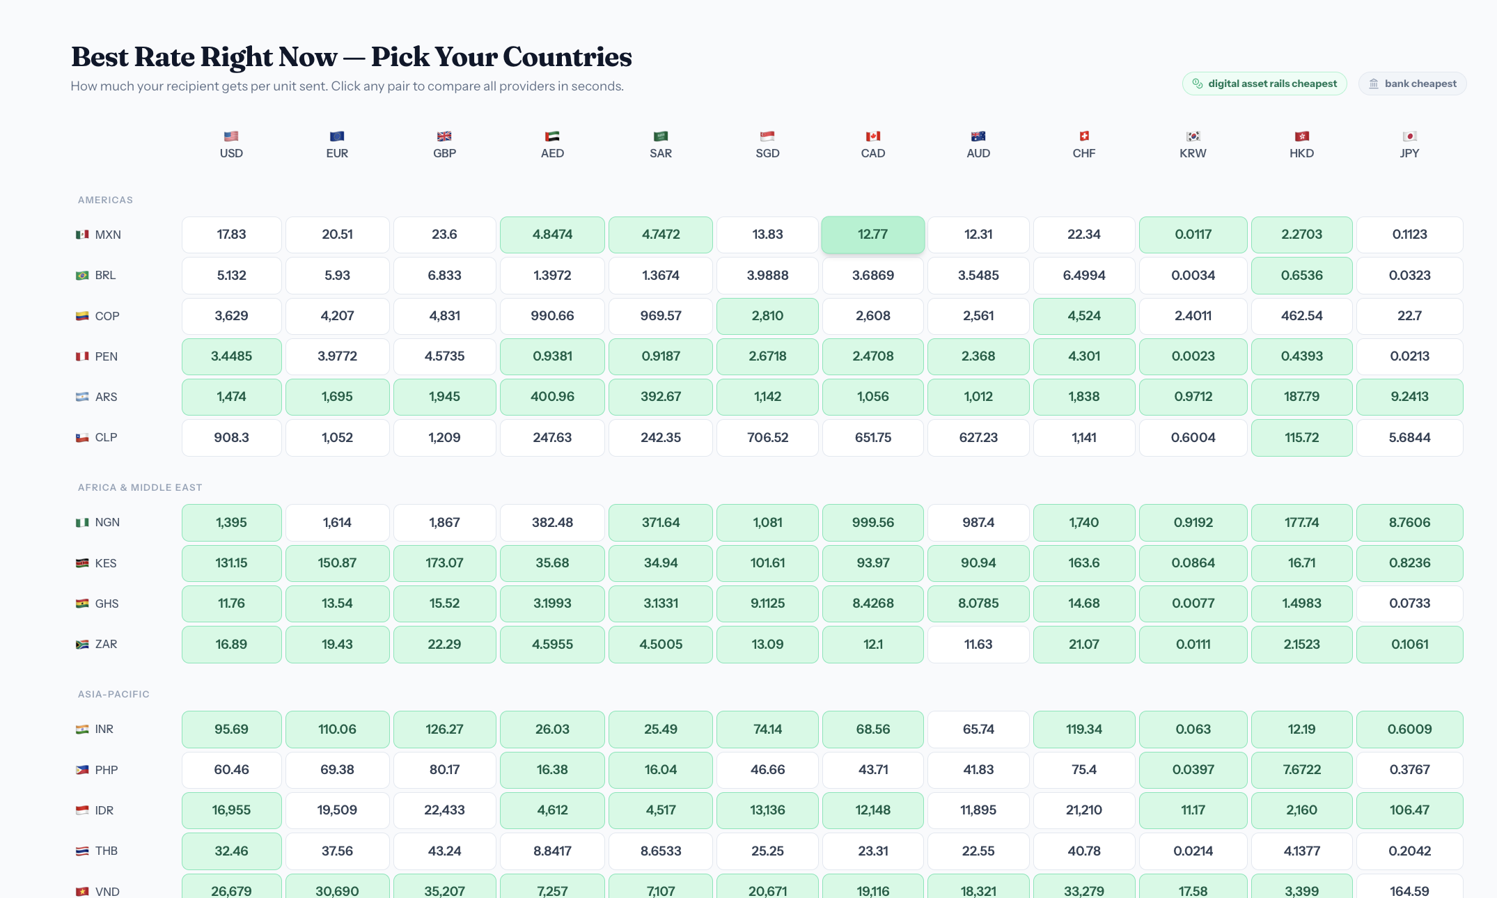Screen dimensions: 1497x898
Task: Click the Canada flag above CAD
Action: pos(873,136)
